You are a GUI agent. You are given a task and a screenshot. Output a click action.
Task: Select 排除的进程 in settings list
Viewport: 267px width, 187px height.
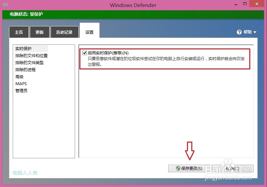point(25,69)
